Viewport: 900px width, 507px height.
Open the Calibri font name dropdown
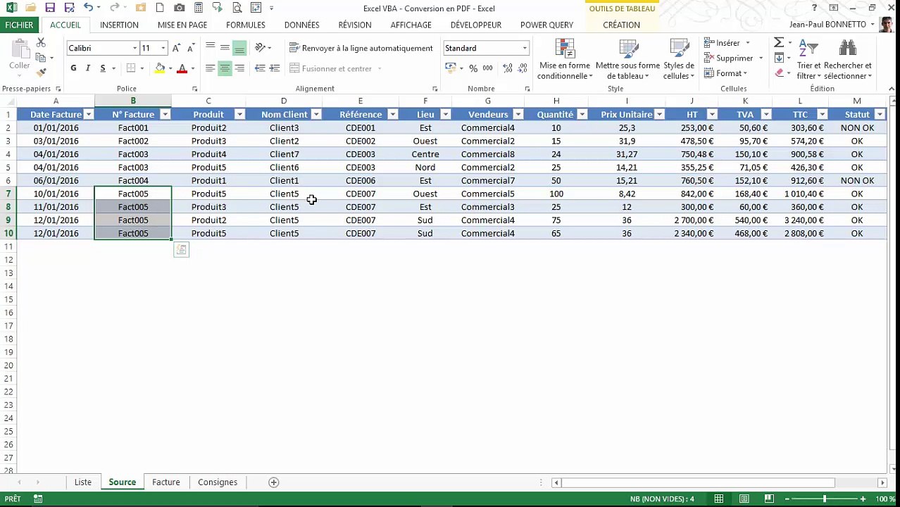click(x=135, y=48)
